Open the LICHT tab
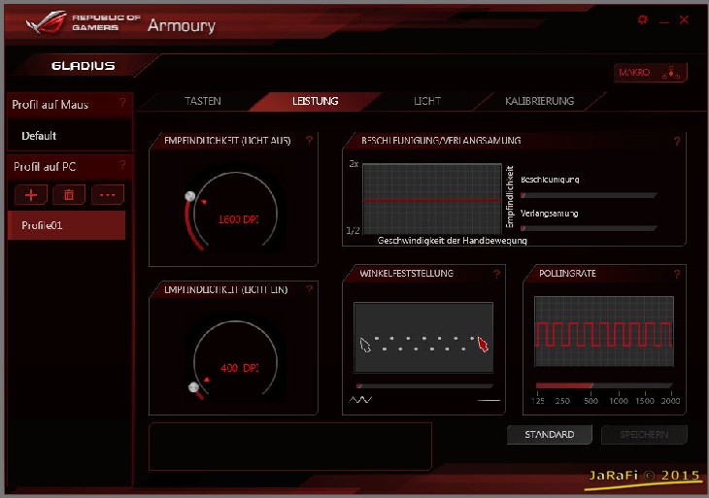Image resolution: width=709 pixels, height=498 pixels. click(x=426, y=101)
